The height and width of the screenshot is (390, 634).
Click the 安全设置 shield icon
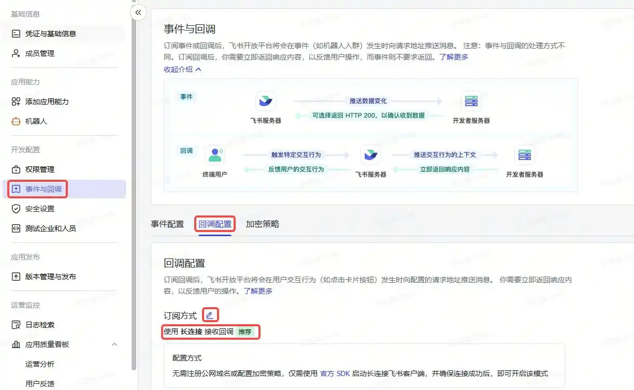click(16, 209)
